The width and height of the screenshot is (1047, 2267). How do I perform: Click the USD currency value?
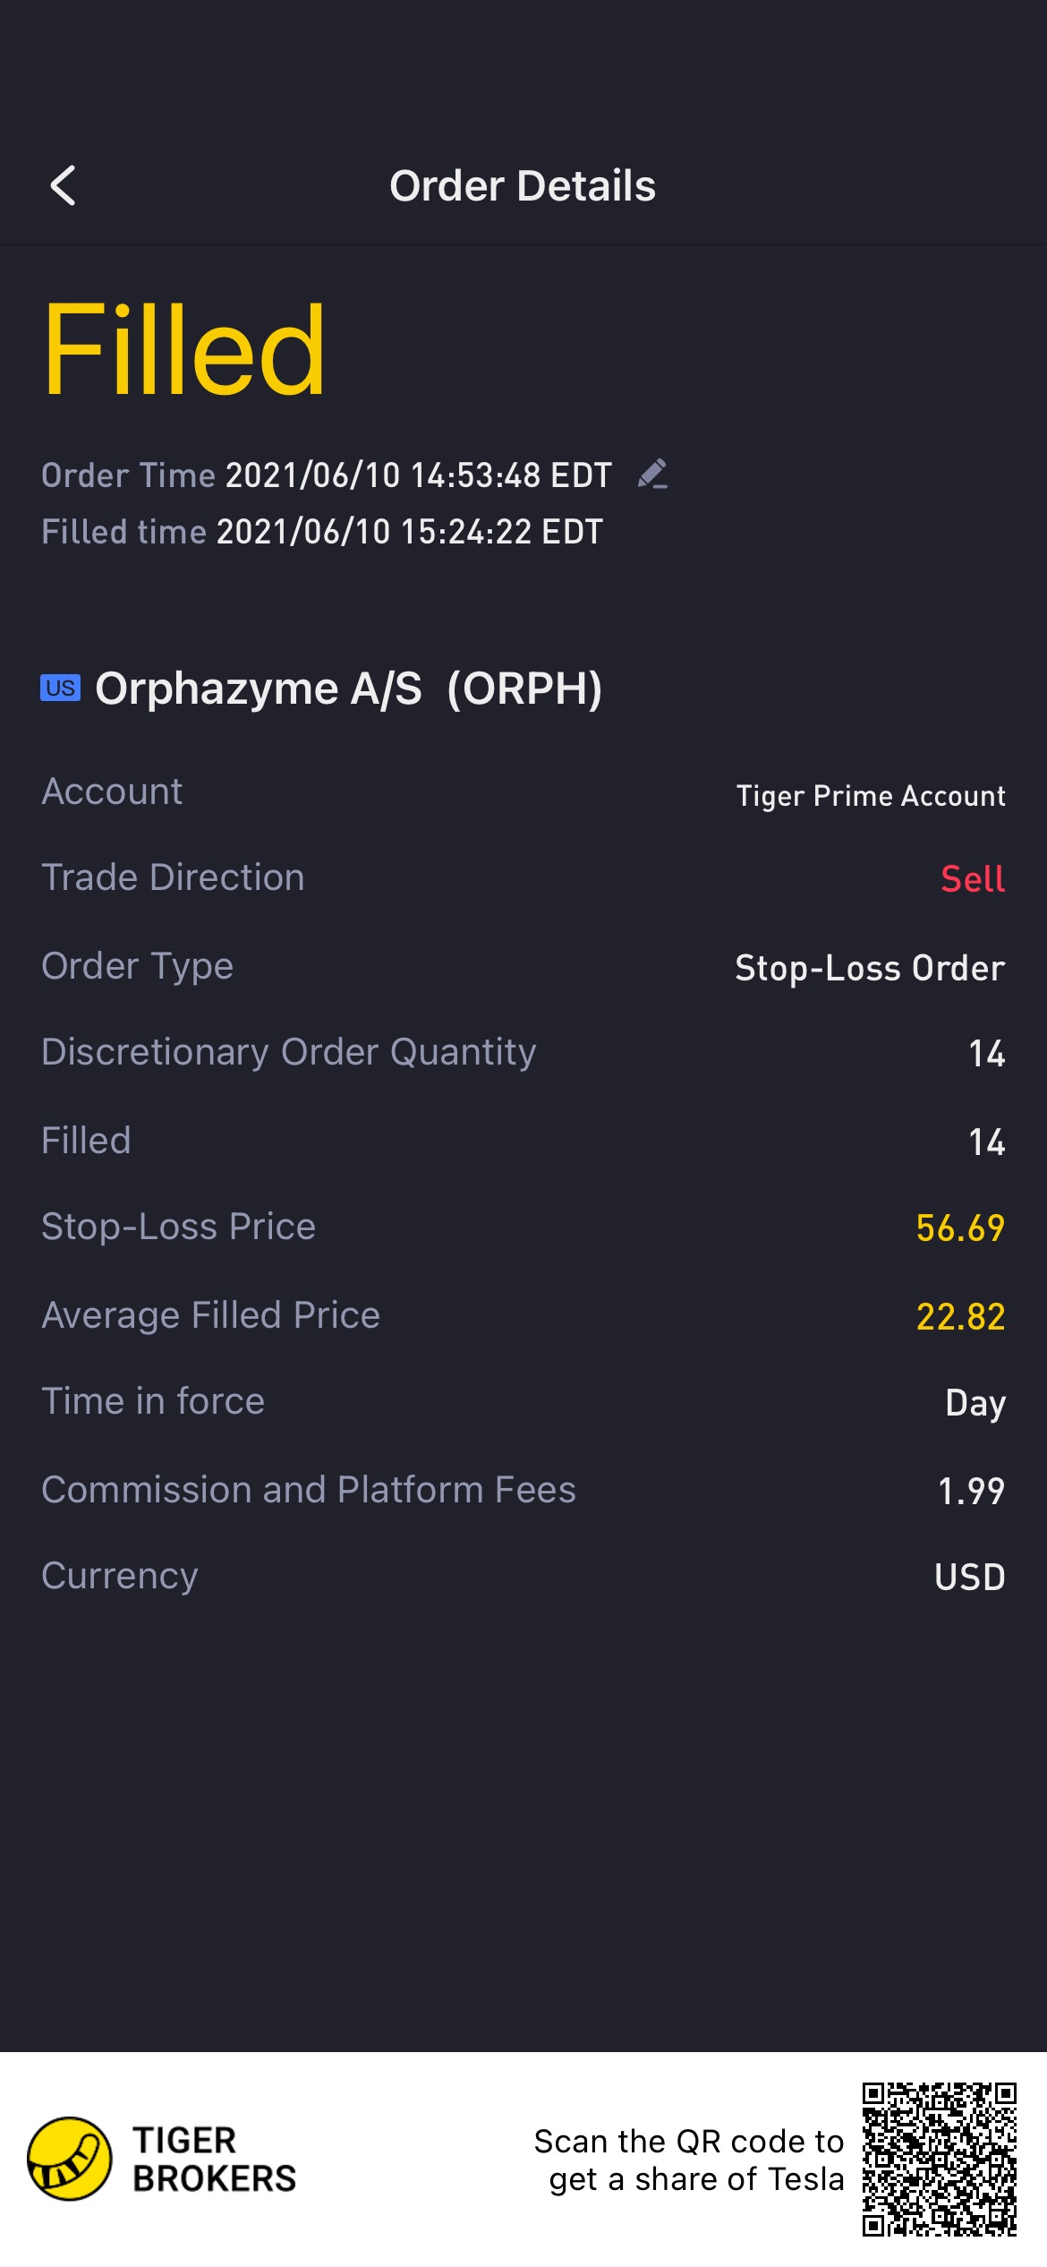point(969,1577)
